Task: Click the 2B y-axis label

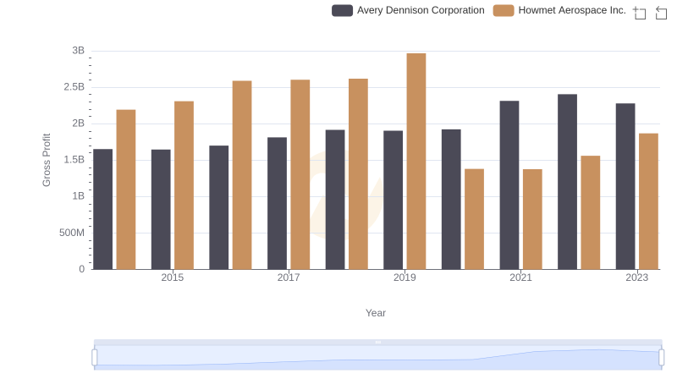Action: 78,124
